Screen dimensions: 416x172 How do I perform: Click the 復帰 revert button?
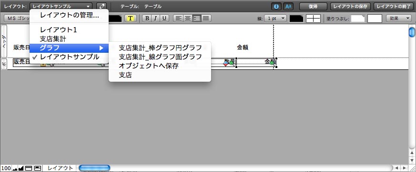313,6
